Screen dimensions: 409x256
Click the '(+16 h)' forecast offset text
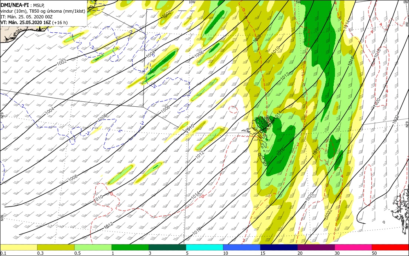60,22
